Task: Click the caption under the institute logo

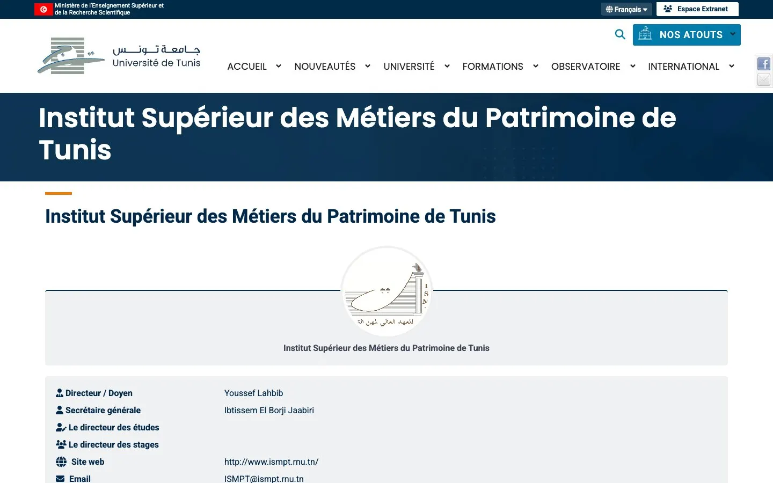Action: click(386, 348)
